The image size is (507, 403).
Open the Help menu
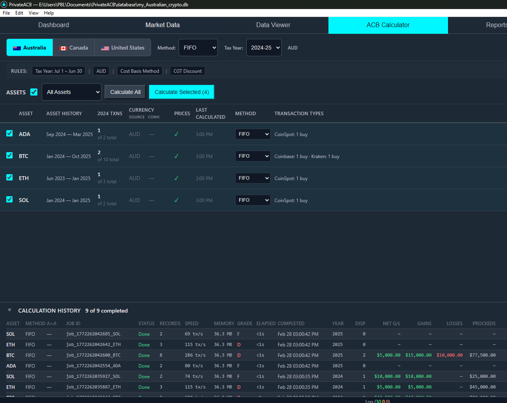point(49,13)
